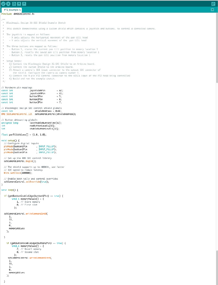
Task: Click the 'Setup Steps:' comment line
Action: click(14, 61)
